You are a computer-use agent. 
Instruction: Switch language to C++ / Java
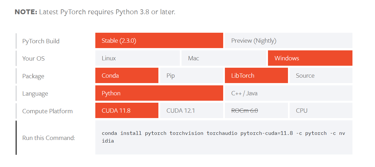[288, 93]
